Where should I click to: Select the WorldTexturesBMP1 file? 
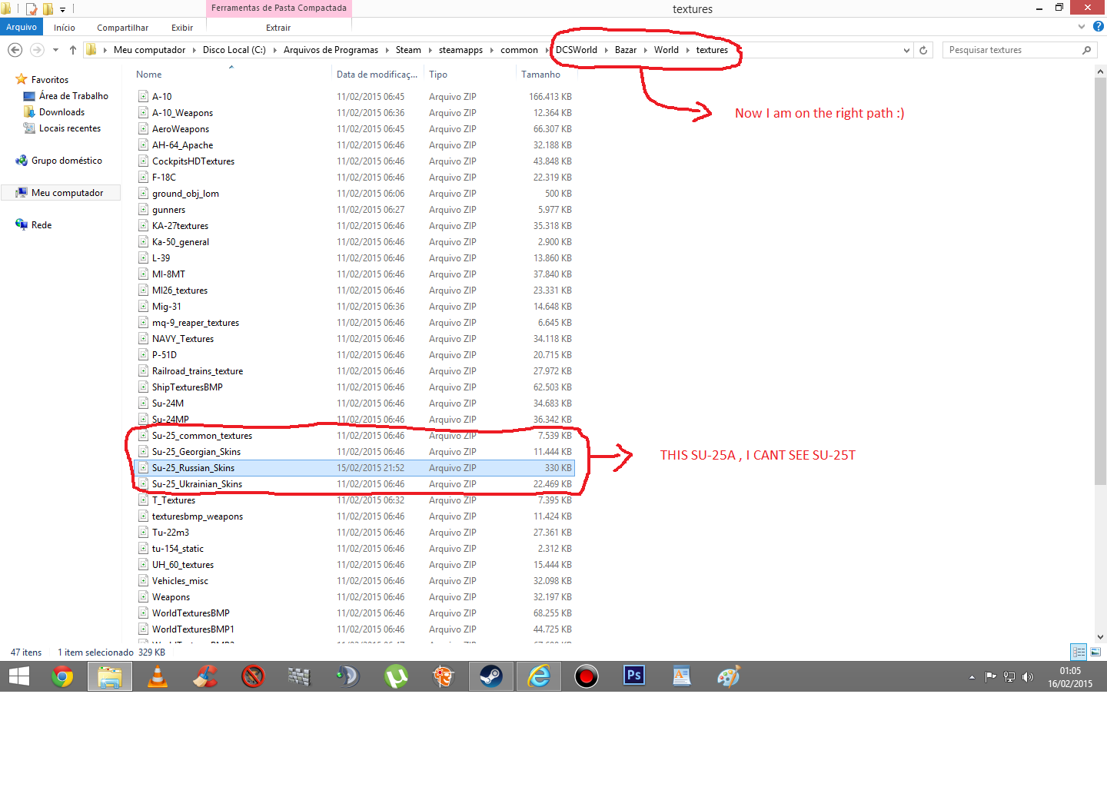[193, 629]
